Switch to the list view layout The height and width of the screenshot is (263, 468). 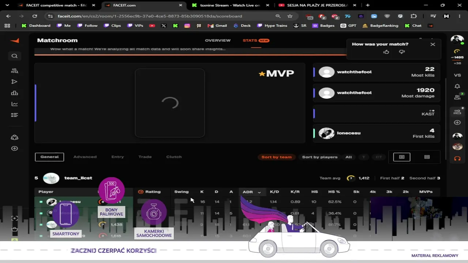tap(402, 157)
